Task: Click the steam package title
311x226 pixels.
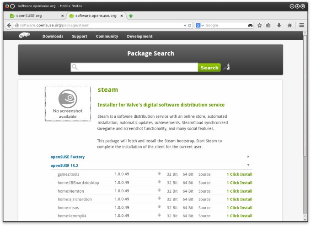Action: pos(107,90)
